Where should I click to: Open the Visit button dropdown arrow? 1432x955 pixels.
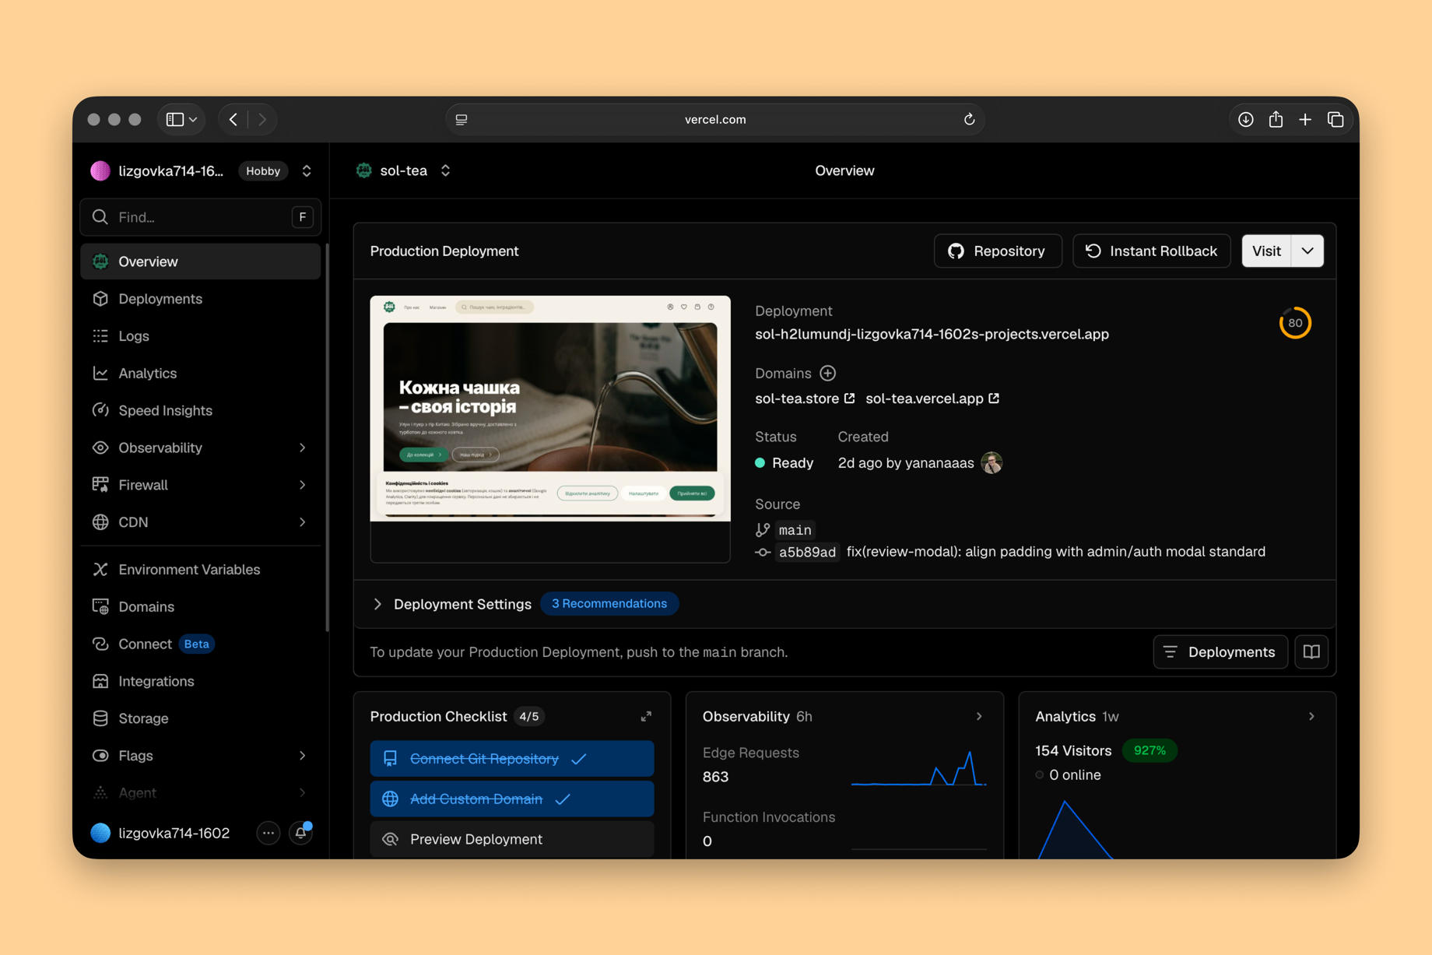click(1307, 251)
